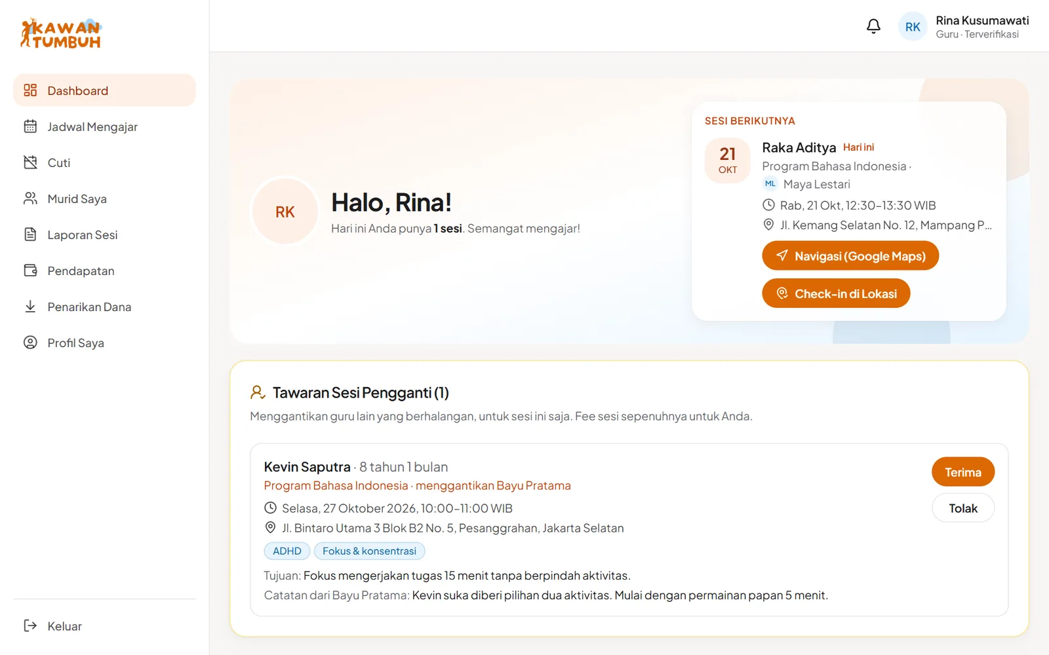This screenshot has height=655, width=1049.
Task: Click the location pin in Kevin Saputra offer
Action: click(x=270, y=527)
